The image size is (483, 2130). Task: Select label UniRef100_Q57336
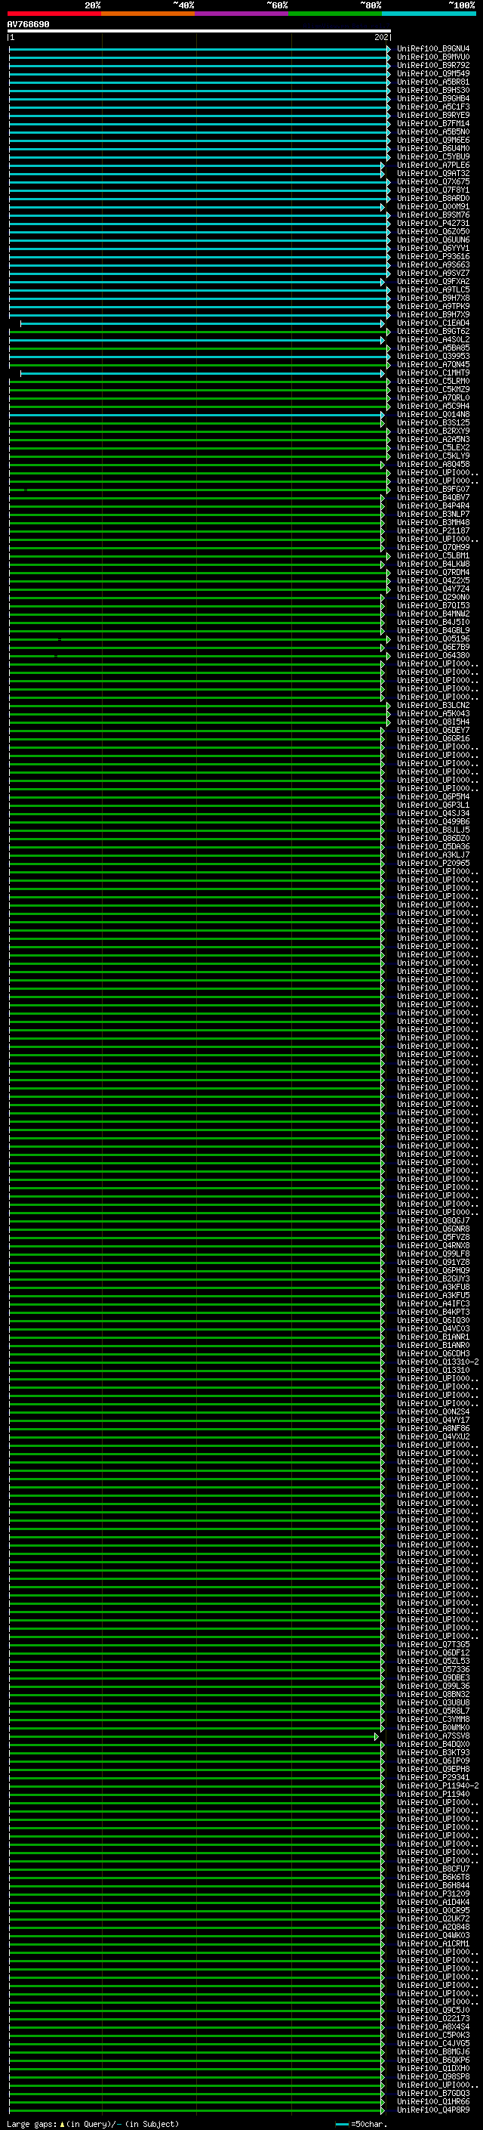click(433, 1669)
